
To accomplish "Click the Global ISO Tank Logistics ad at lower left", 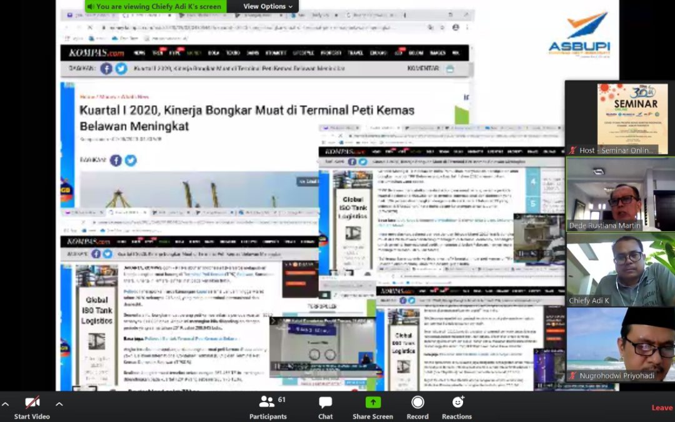I will click(97, 325).
